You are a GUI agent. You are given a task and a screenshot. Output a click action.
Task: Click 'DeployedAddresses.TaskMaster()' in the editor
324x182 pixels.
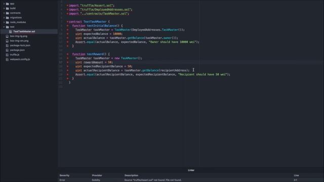tap(157, 30)
